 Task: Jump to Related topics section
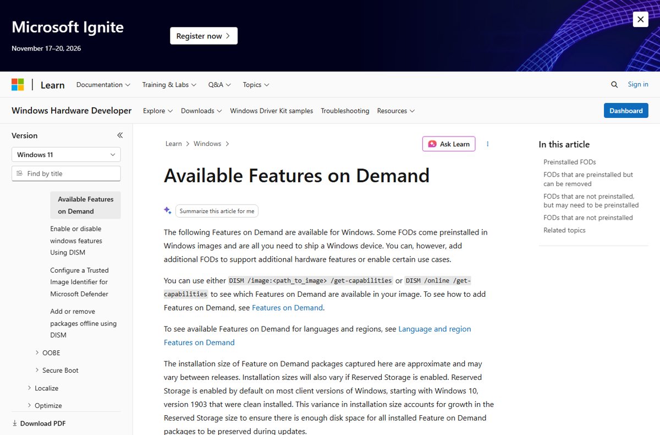click(564, 230)
